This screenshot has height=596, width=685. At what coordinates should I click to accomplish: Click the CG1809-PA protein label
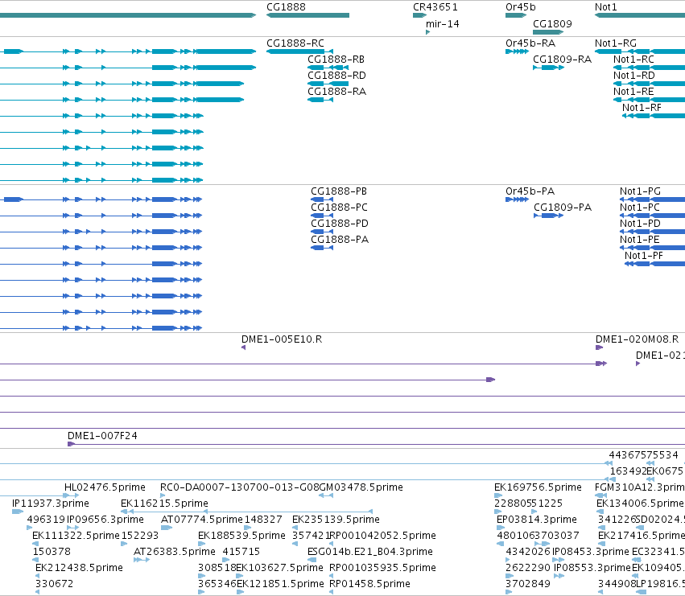562,208
